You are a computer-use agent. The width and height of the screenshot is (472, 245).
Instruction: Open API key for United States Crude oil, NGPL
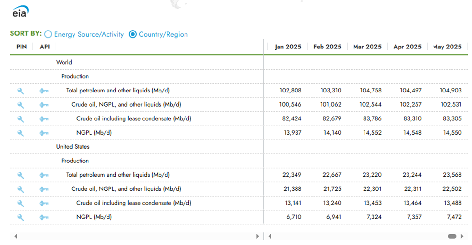coord(44,189)
